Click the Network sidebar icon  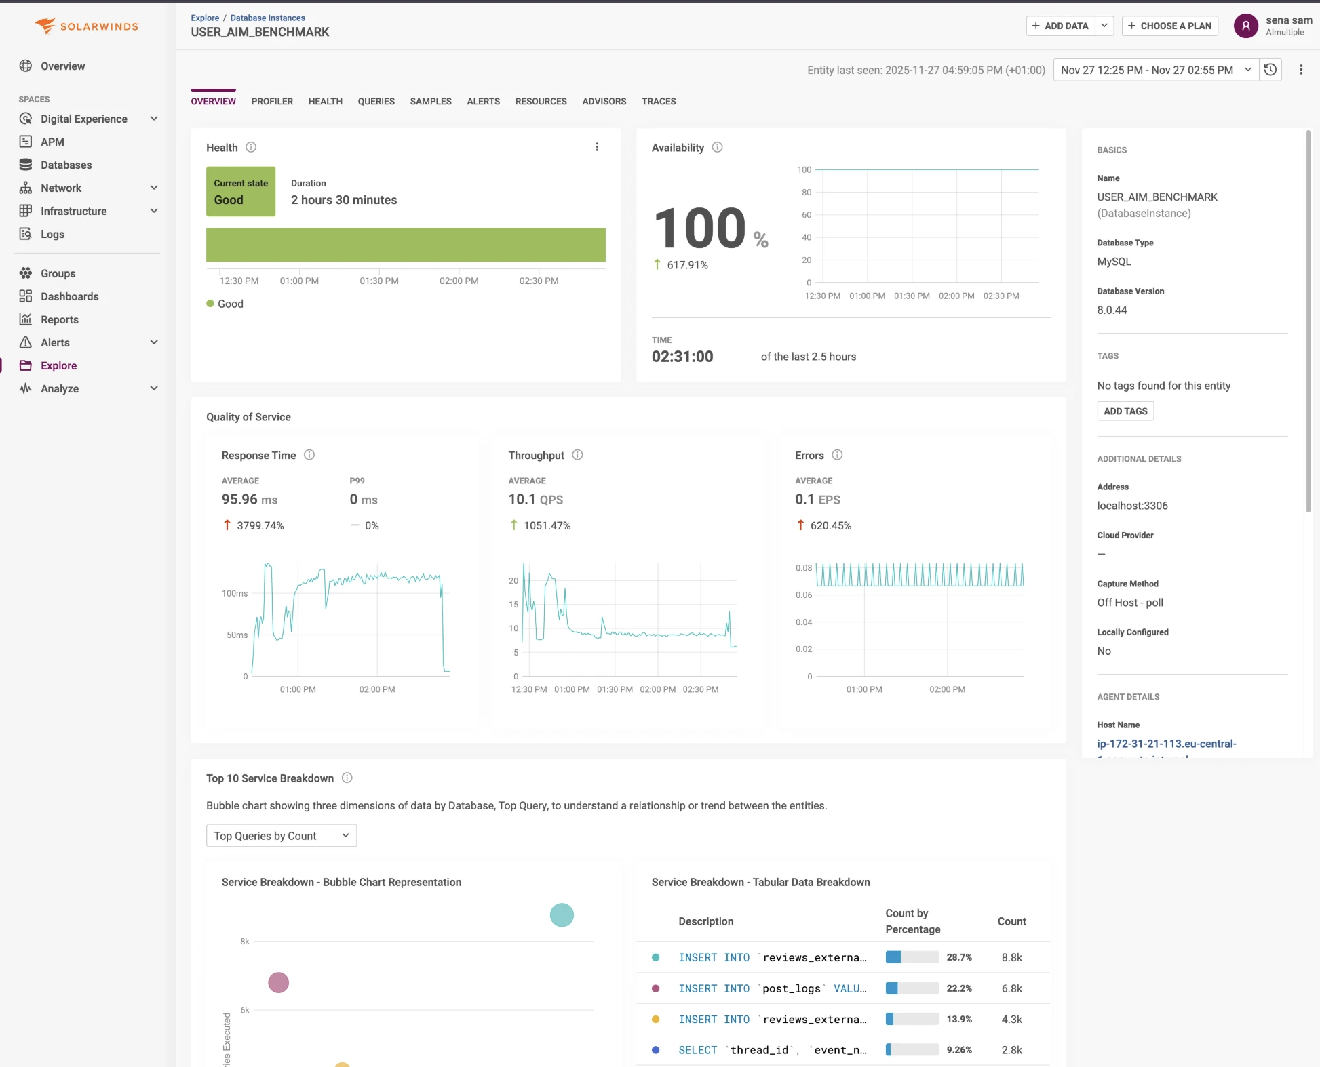tap(26, 188)
